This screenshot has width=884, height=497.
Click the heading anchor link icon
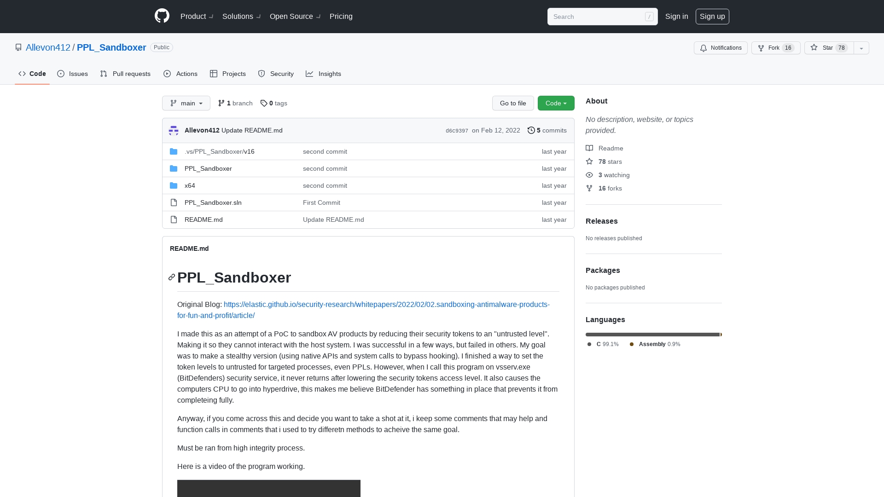point(172,277)
